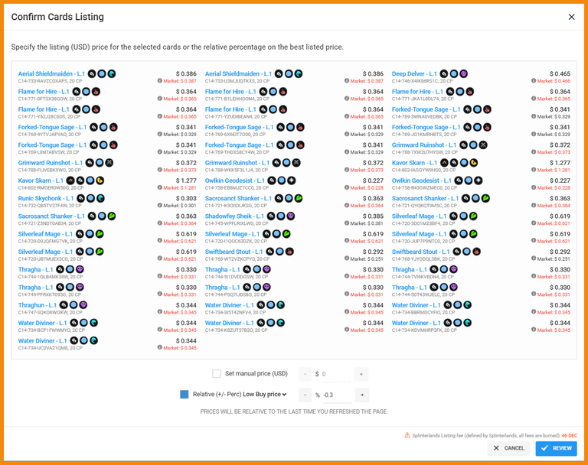Click the water element icon beside Runic Skychonk
Screen dimensions: 588x465
pyautogui.click(x=100, y=198)
